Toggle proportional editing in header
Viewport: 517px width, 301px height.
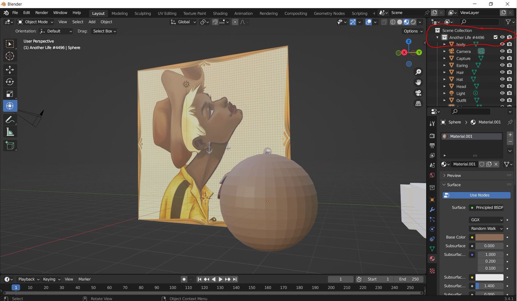235,22
